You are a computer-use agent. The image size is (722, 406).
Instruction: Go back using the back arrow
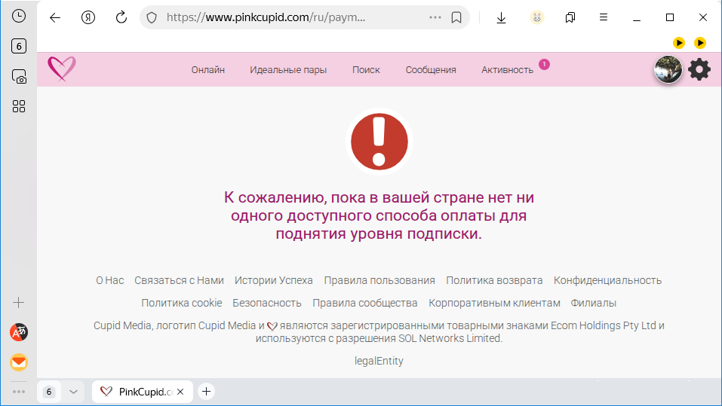(x=55, y=17)
